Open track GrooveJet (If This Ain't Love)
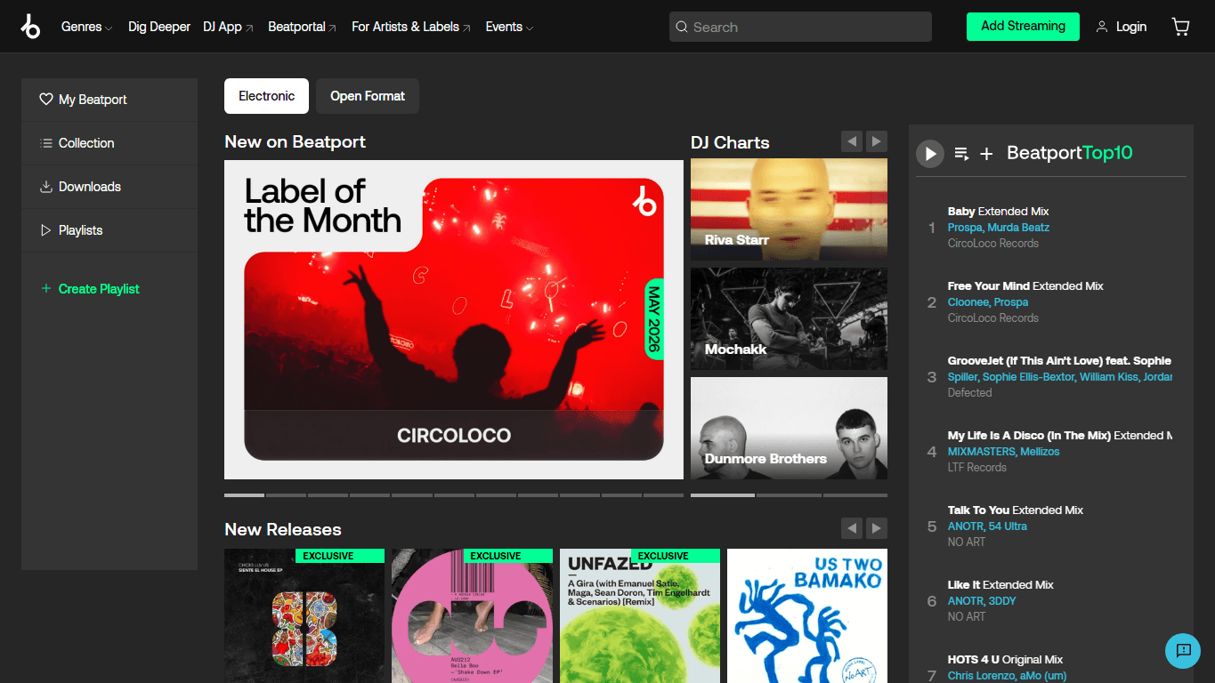The height and width of the screenshot is (683, 1215). point(1059,361)
